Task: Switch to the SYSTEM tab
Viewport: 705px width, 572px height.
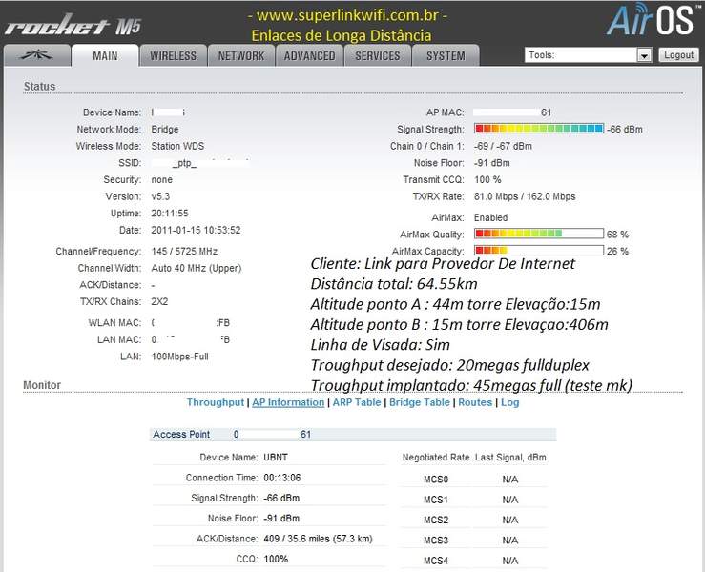Action: 446,55
